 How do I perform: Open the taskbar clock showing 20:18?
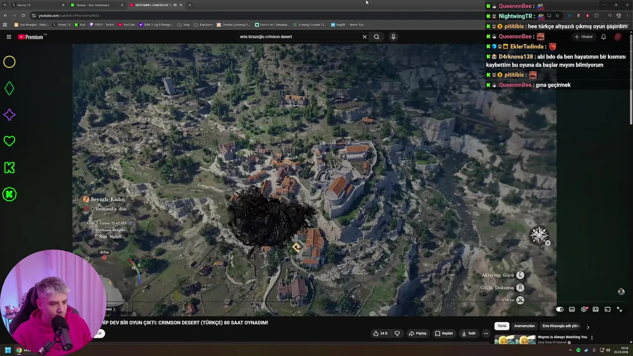[621, 350]
